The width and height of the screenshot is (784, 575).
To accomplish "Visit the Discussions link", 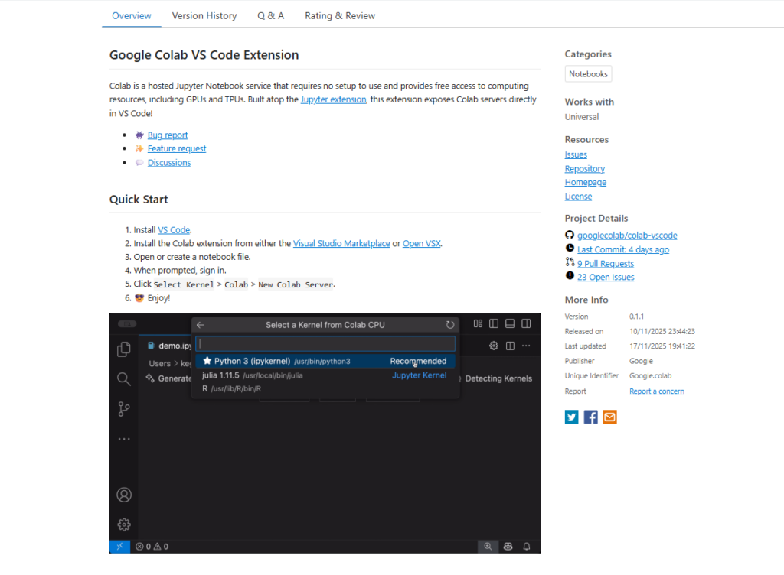I will click(x=169, y=162).
